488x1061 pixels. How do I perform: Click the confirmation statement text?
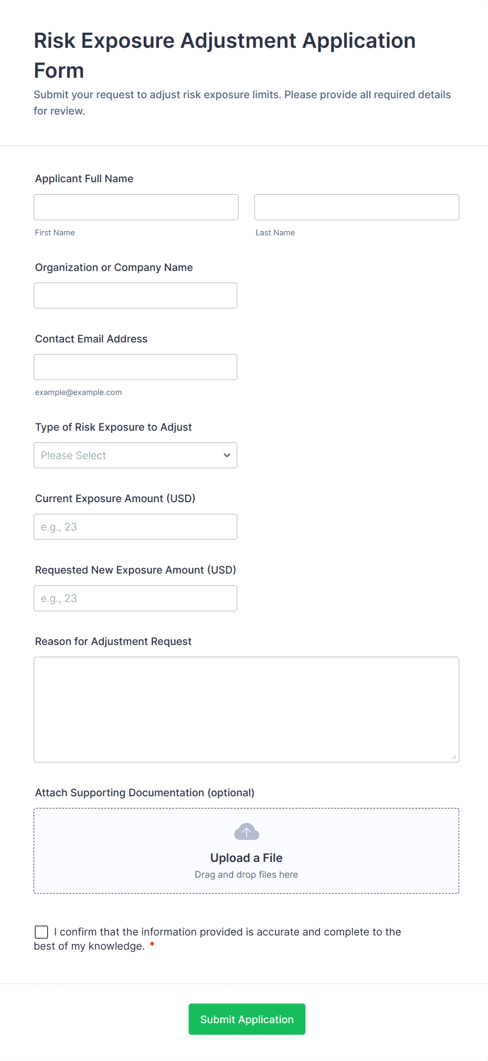point(228,932)
